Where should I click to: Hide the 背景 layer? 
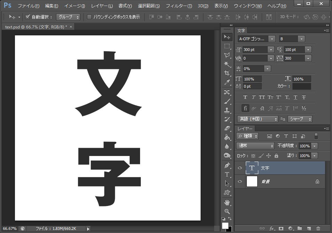(x=240, y=181)
